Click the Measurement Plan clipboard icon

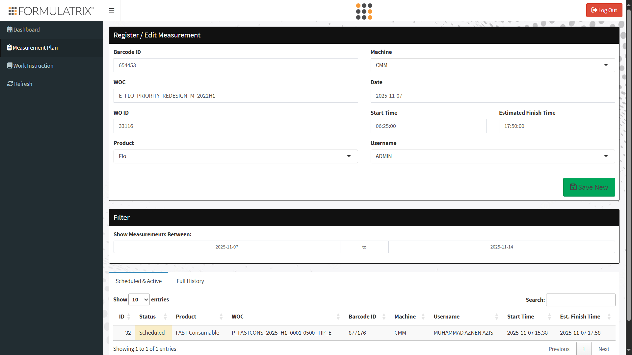[10, 48]
